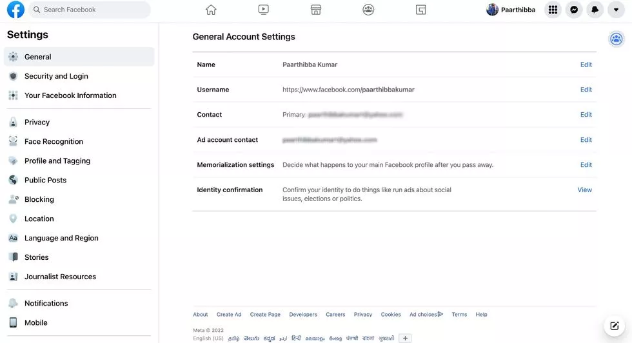Edit the Username setting
The height and width of the screenshot is (343, 632).
pyautogui.click(x=586, y=90)
